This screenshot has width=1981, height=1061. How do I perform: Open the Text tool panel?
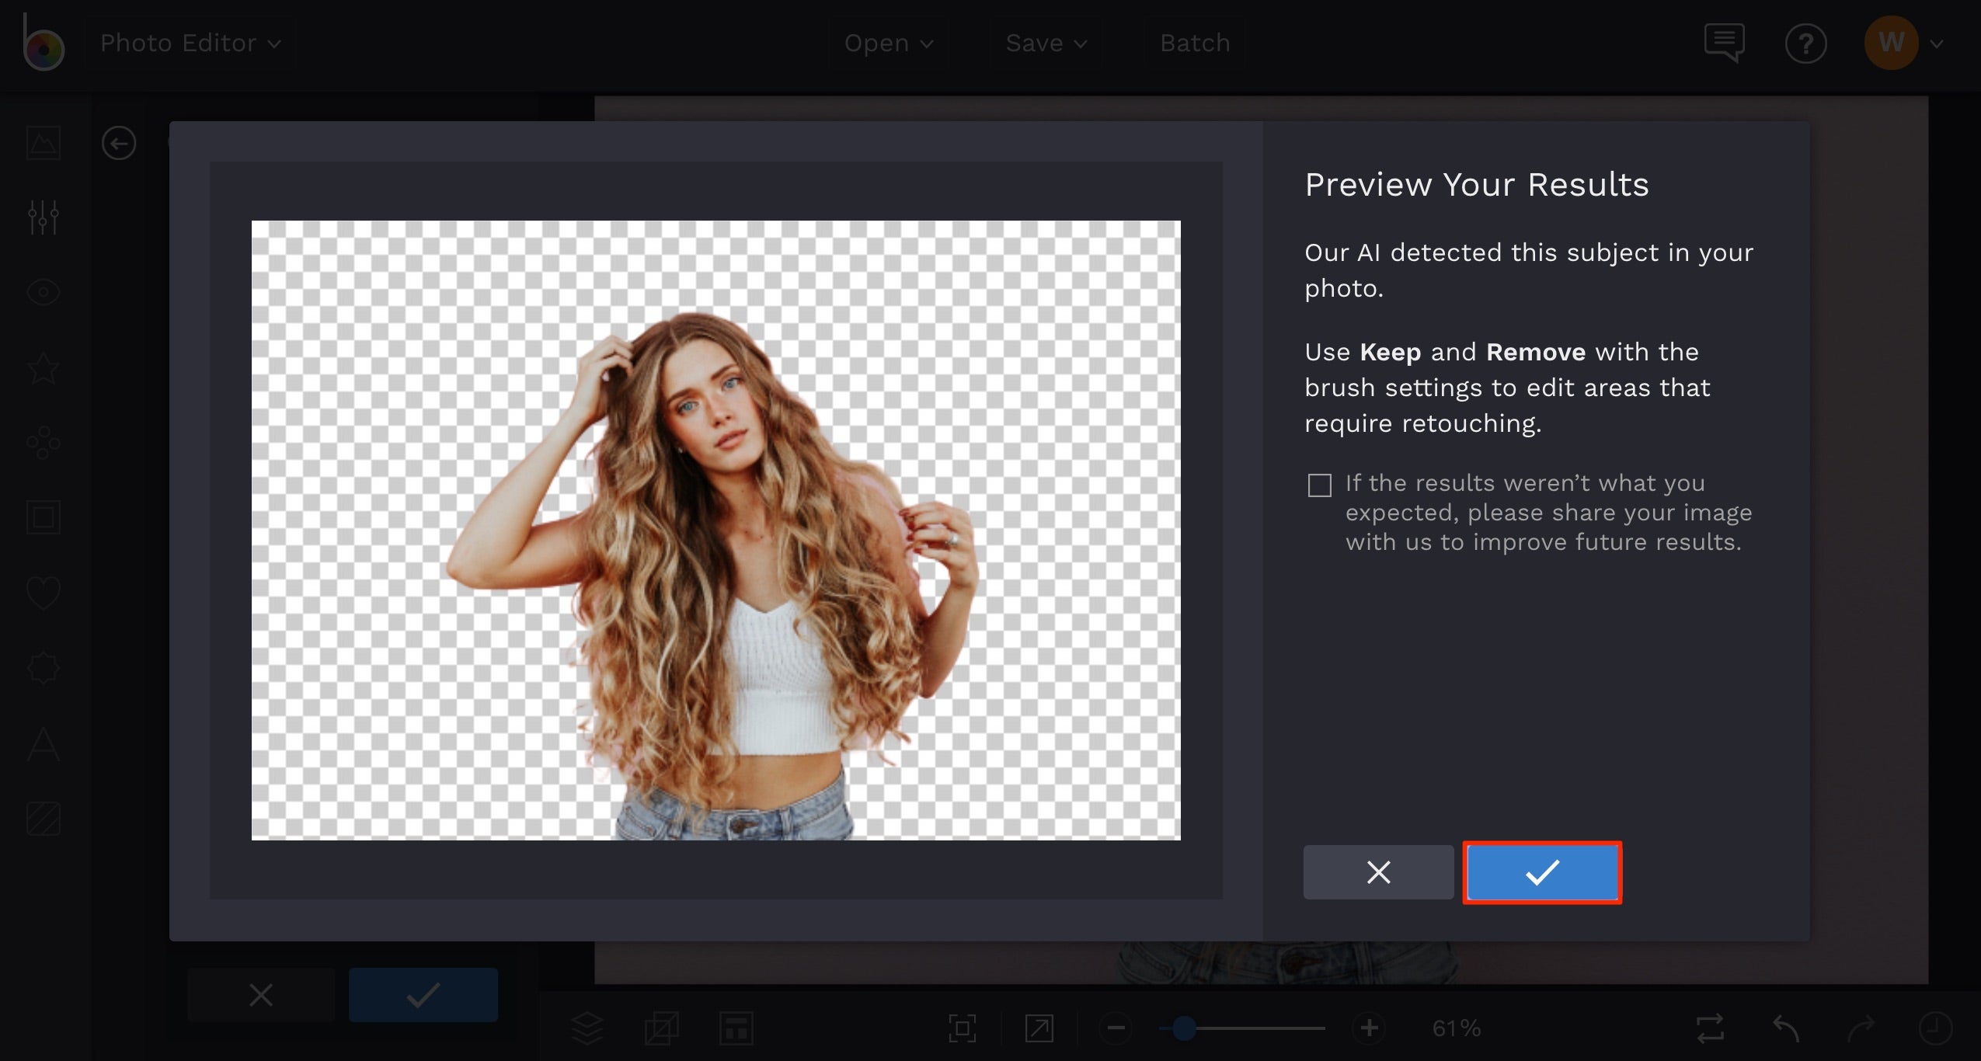tap(44, 744)
